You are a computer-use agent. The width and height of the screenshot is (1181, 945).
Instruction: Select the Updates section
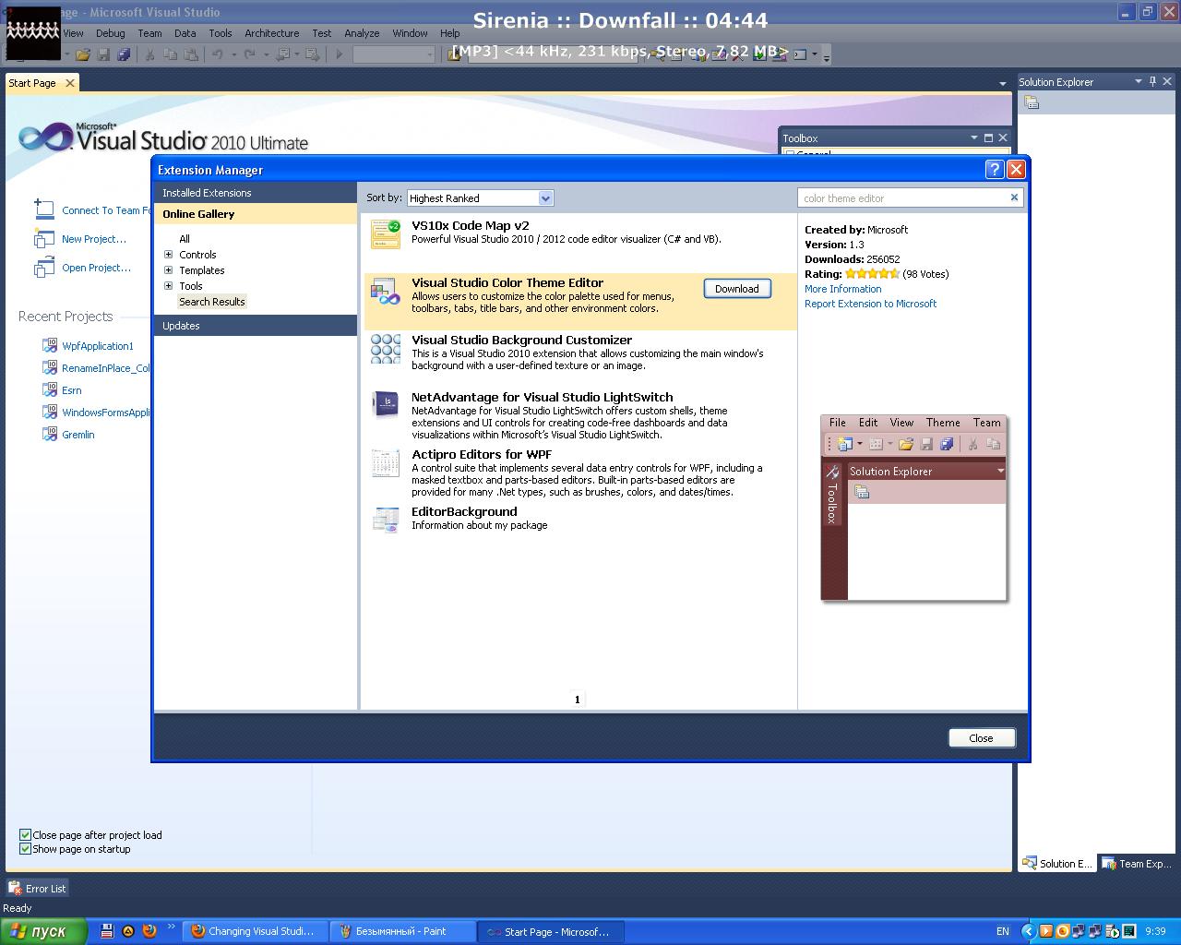(x=256, y=326)
